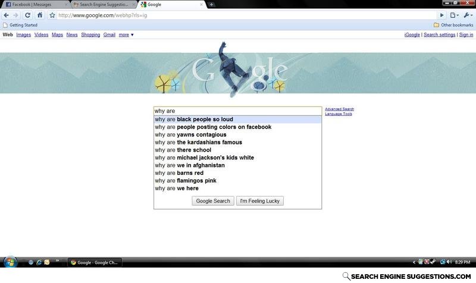Open the News link
The image size is (476, 283).
pos(72,34)
